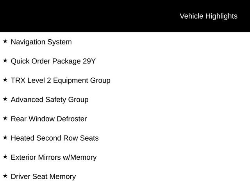The width and height of the screenshot is (250, 187).
Task: Click the star beside Navigation System
Action: (5, 41)
